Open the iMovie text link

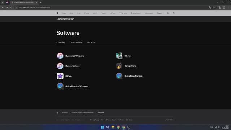[69, 76]
